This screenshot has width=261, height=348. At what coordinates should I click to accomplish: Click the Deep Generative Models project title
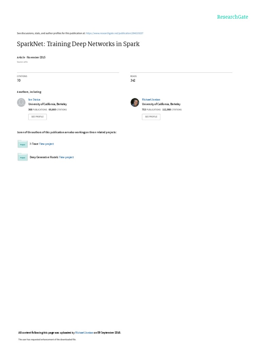pyautogui.click(x=44, y=157)
